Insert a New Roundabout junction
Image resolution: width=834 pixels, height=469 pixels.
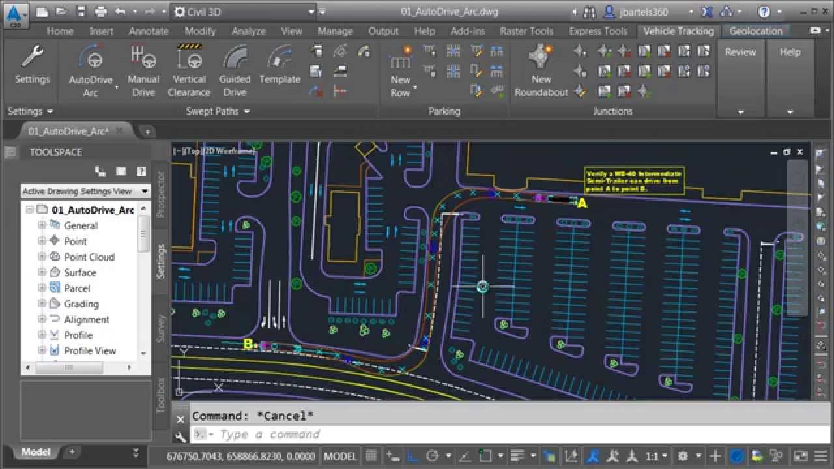[x=541, y=71]
